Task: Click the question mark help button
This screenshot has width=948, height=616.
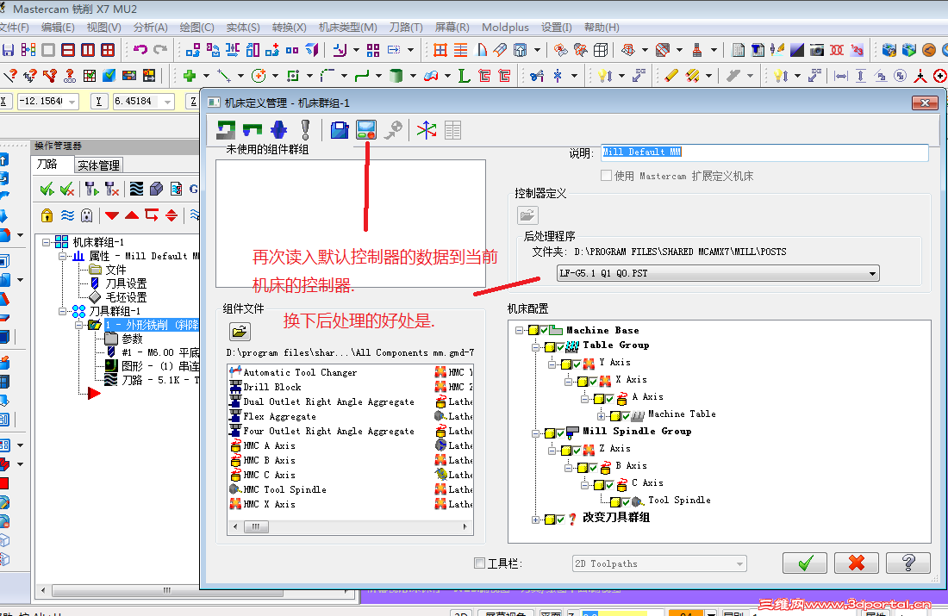Action: tap(907, 563)
